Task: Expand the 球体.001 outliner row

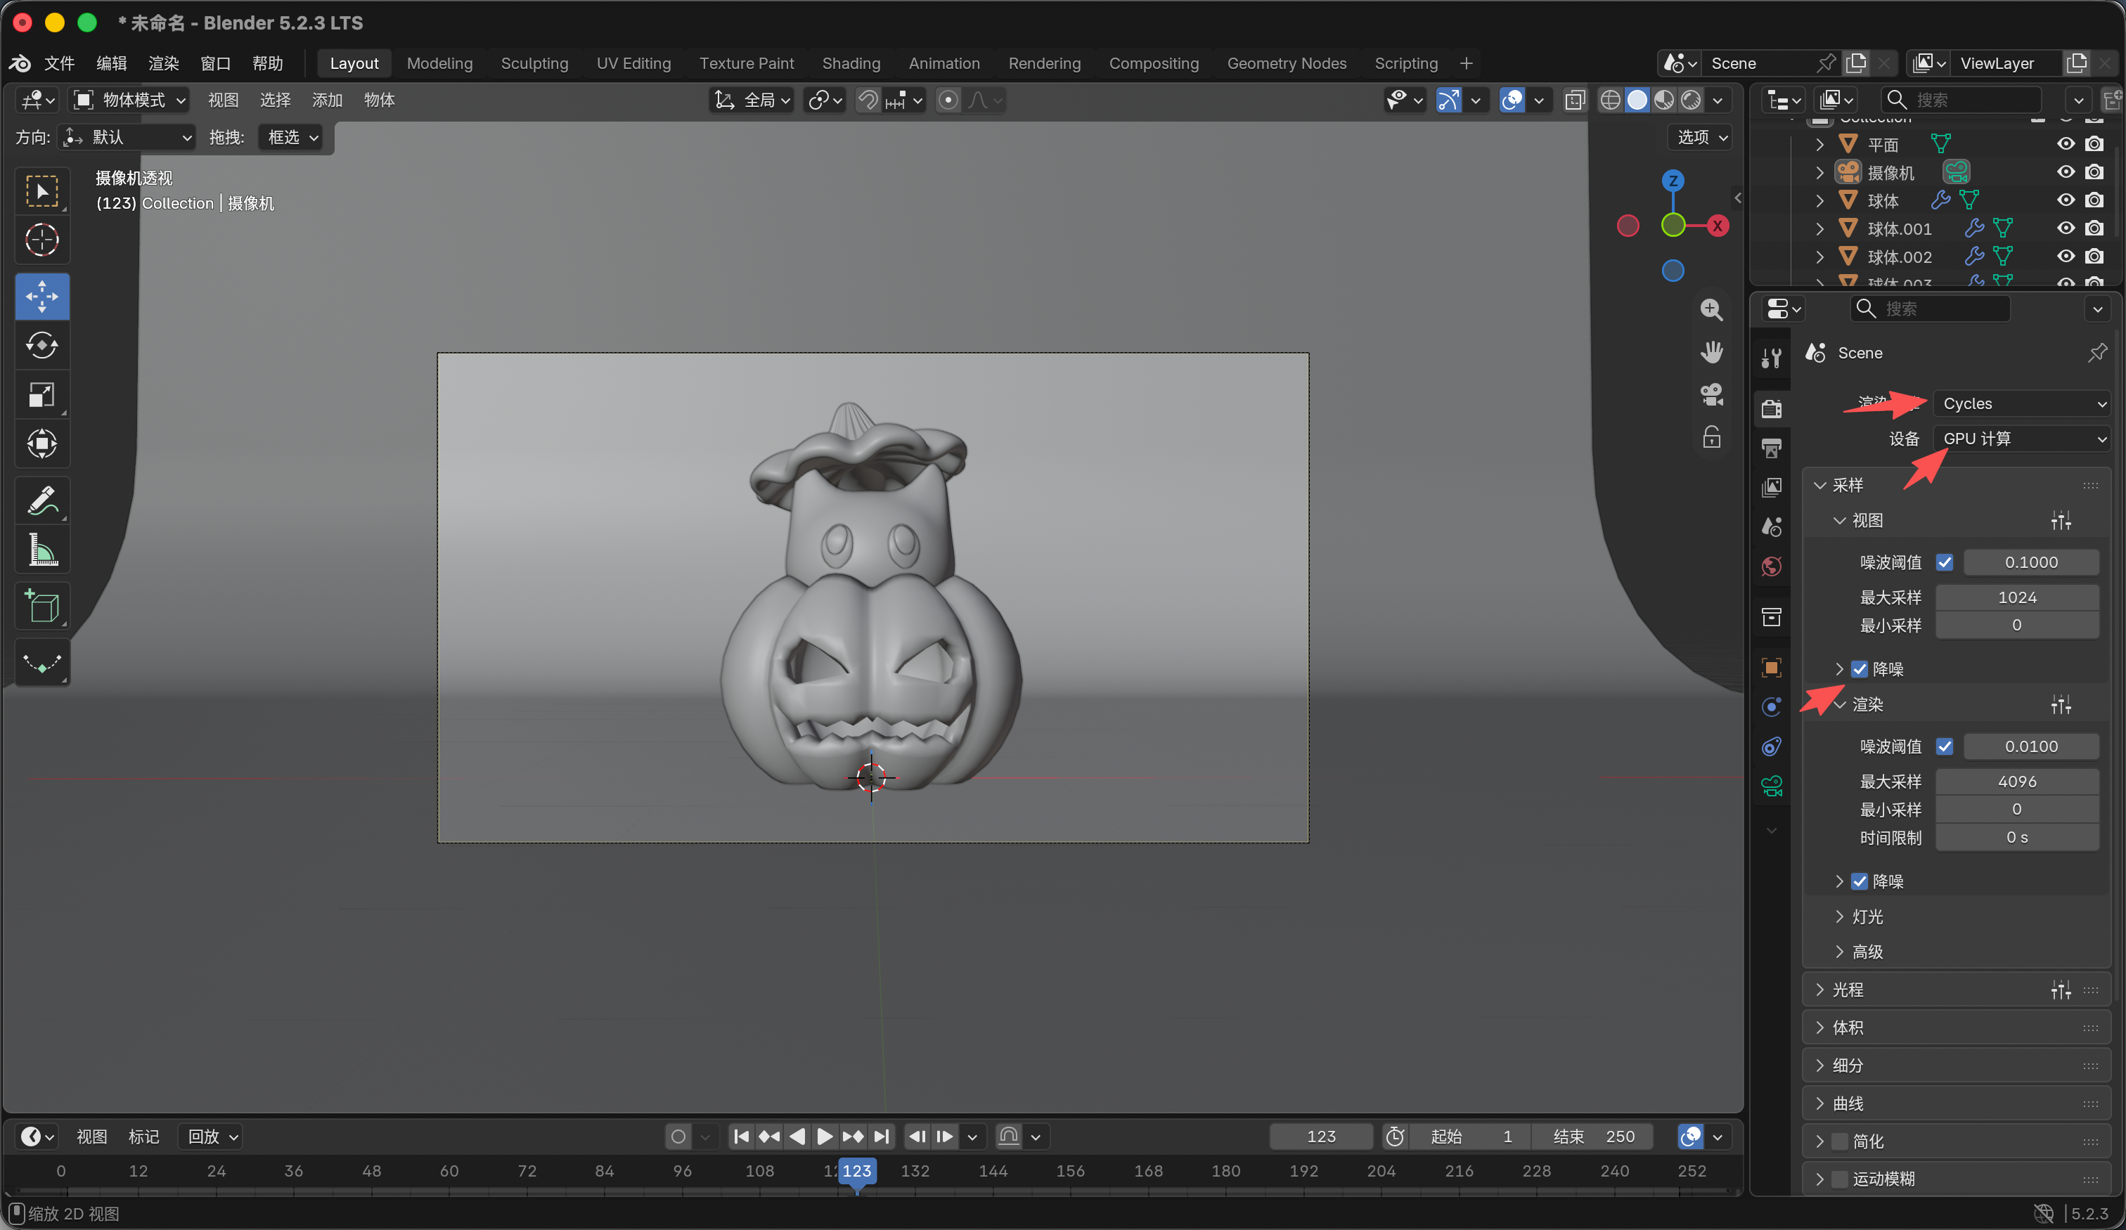Action: pos(1819,228)
